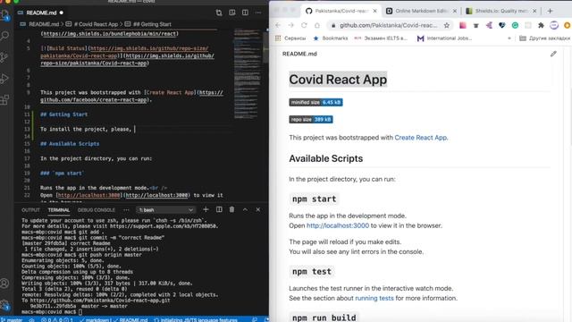Open VS Code Explorer in activity bar
The image size is (572, 322).
pyautogui.click(x=4, y=15)
